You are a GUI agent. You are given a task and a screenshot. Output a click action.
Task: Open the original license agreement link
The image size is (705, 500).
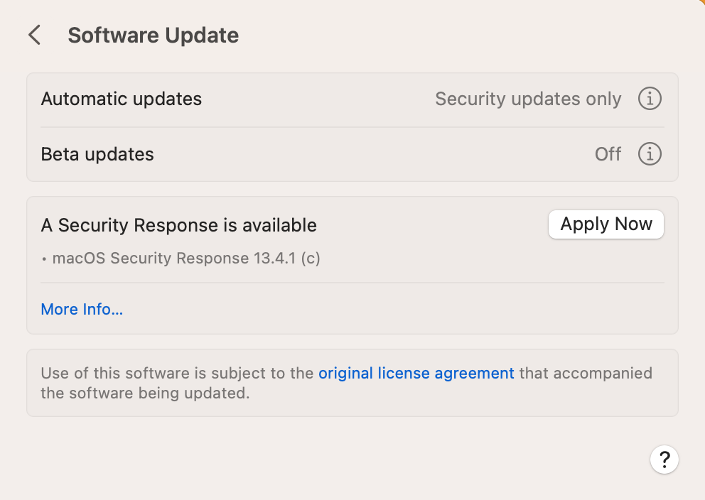tap(416, 372)
